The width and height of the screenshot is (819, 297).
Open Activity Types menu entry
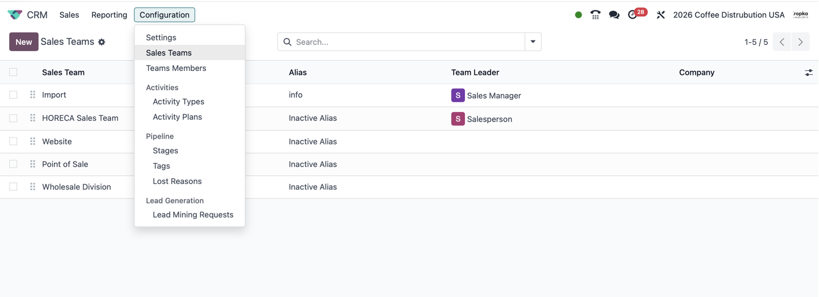pyautogui.click(x=190, y=102)
